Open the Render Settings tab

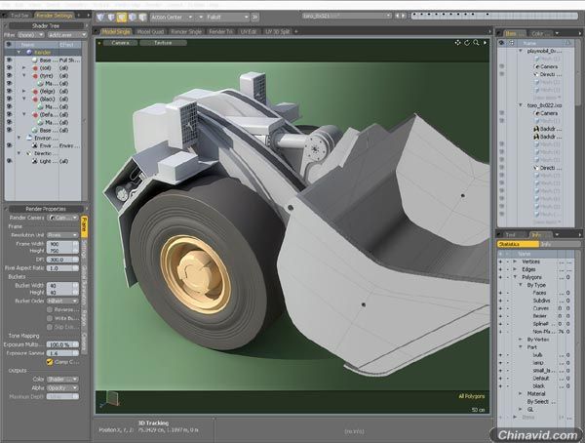click(x=55, y=17)
